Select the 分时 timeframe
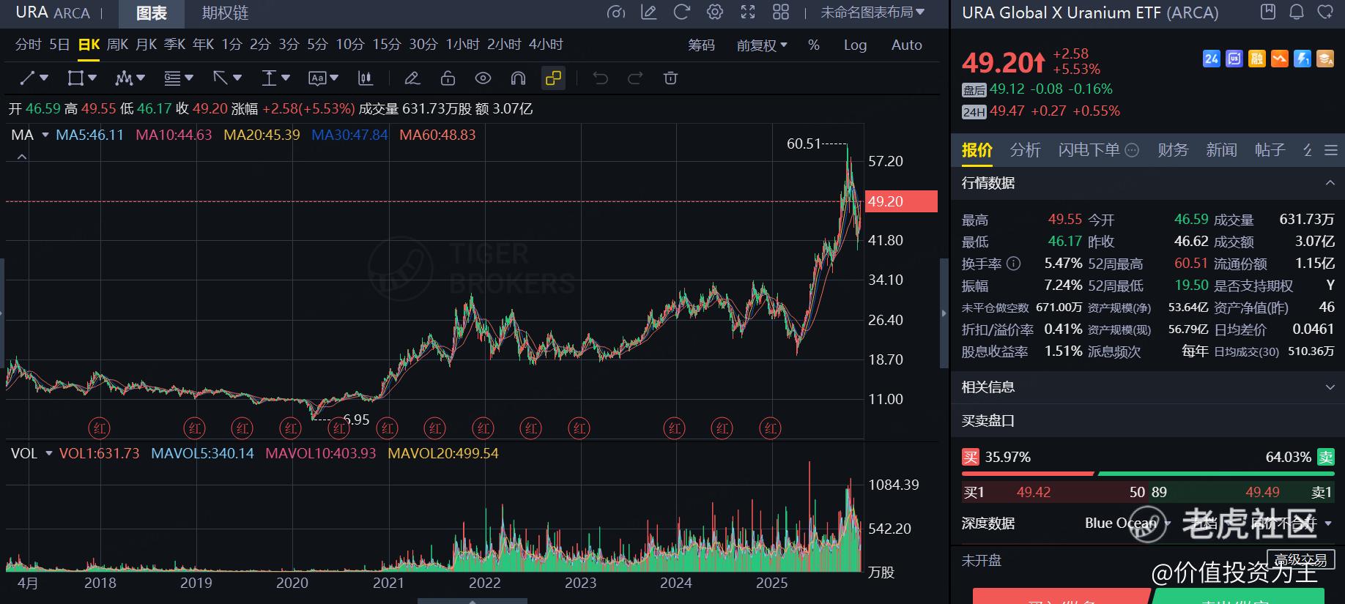1345x604 pixels. coord(28,45)
